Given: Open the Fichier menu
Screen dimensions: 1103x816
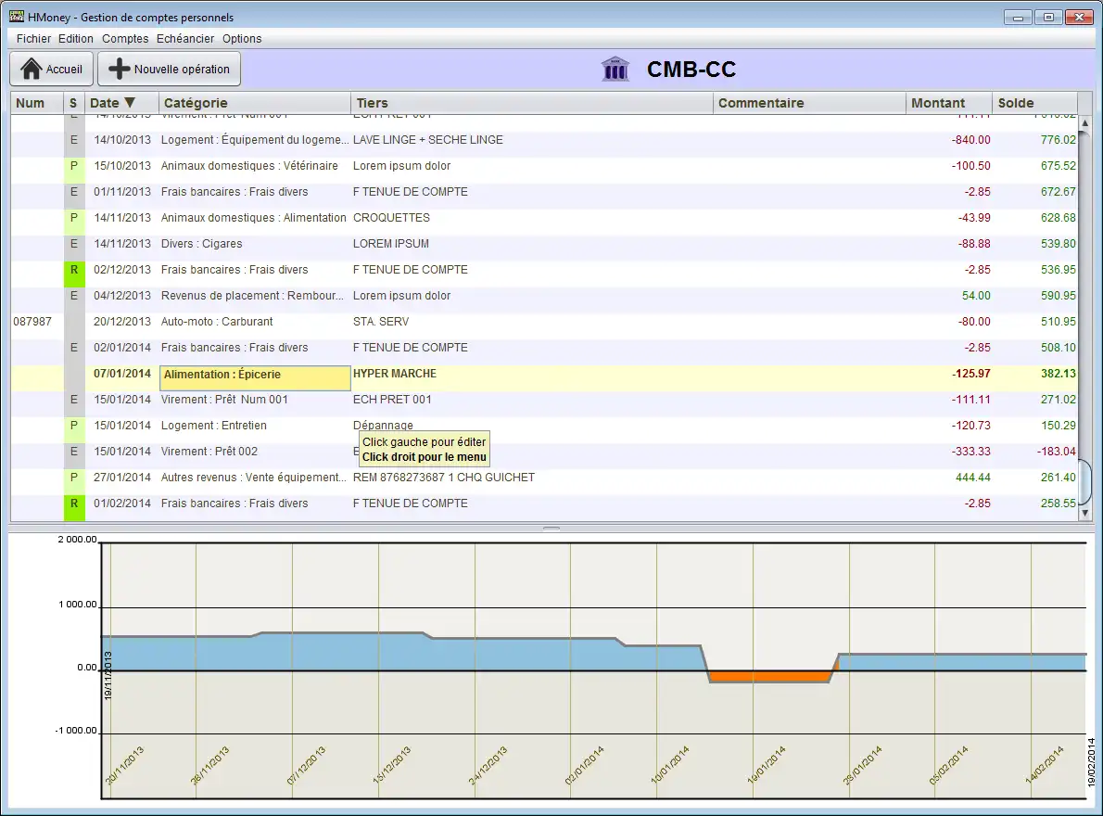Looking at the screenshot, I should coord(33,39).
